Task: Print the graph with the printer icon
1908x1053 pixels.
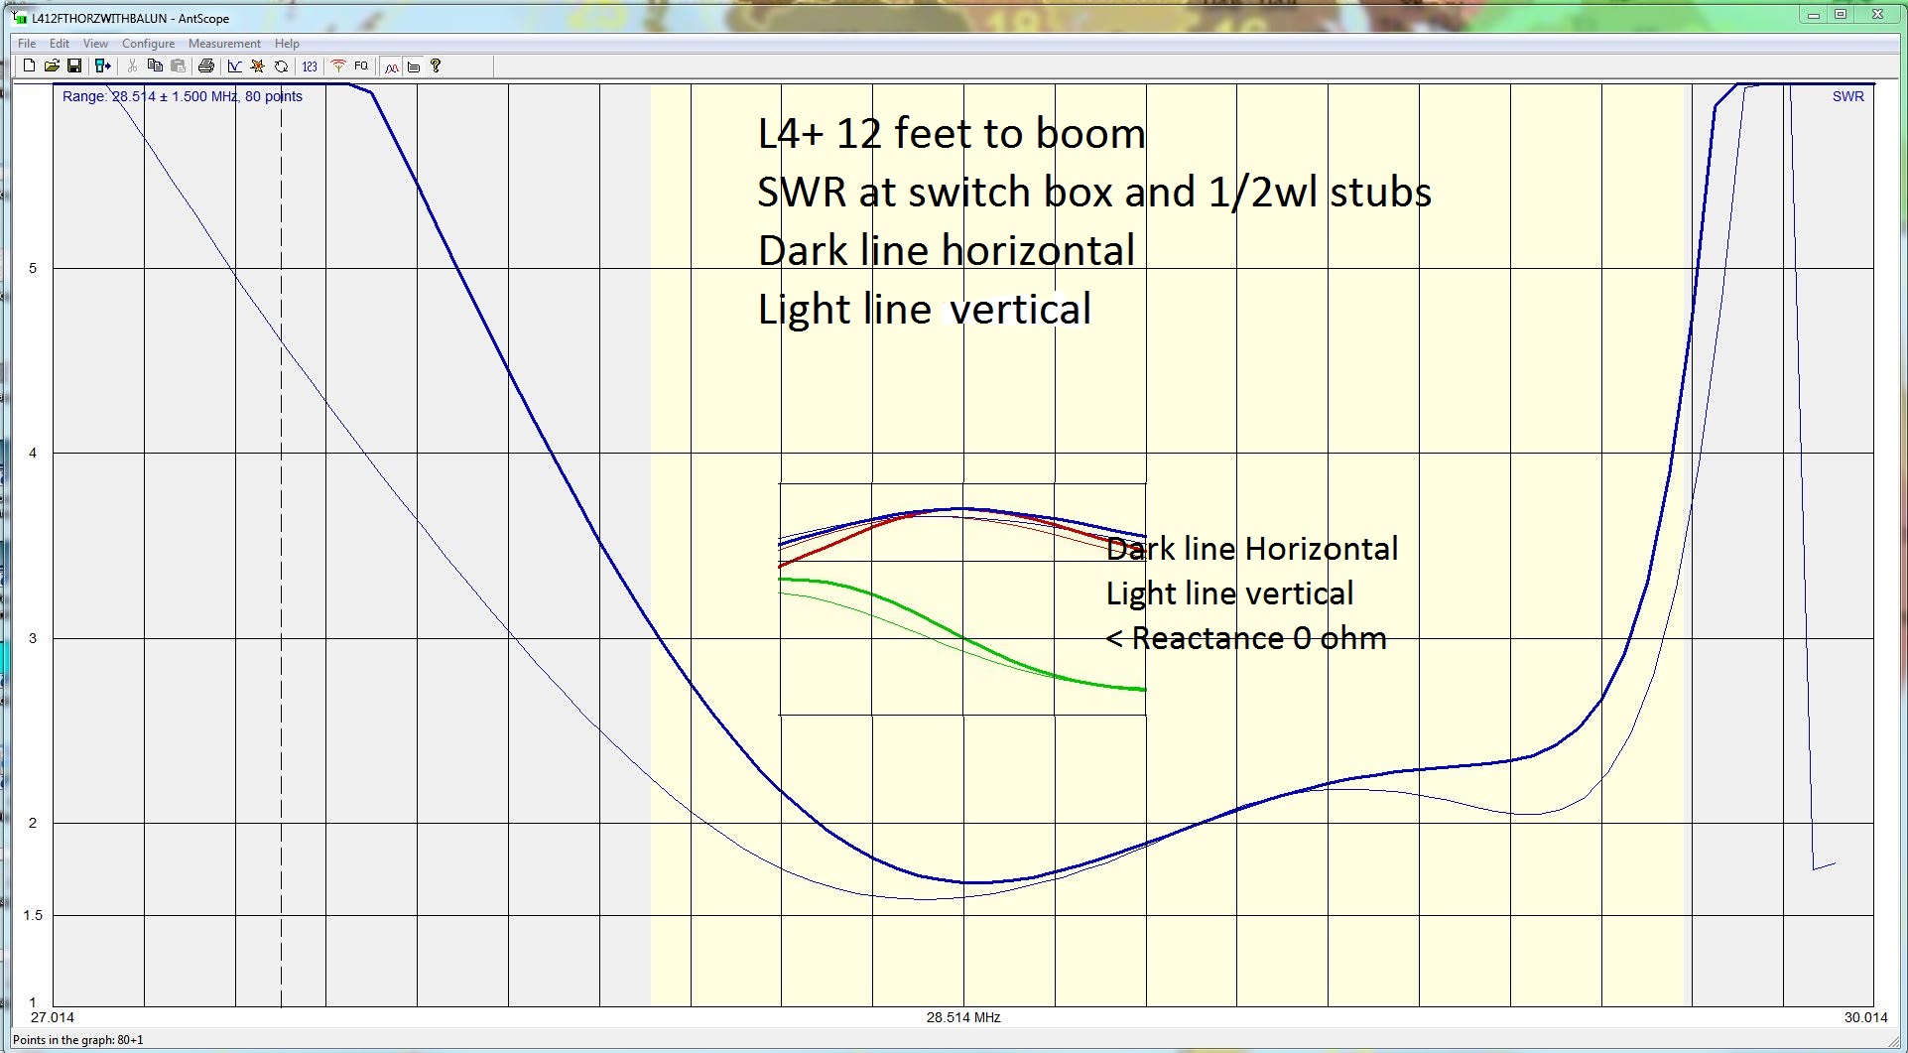Action: [205, 66]
